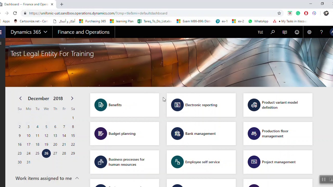333x187 pixels.
Task: Click the help question mark icon
Action: (x=322, y=32)
